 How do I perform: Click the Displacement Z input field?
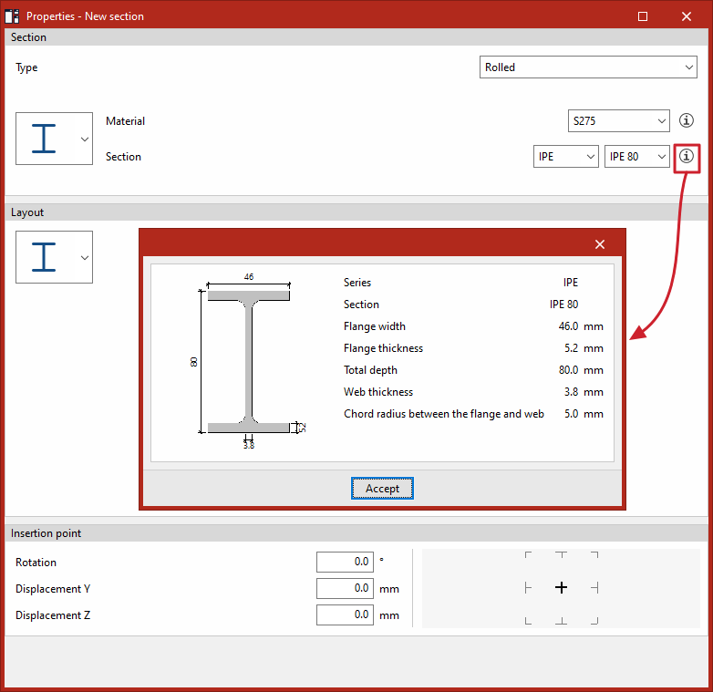[x=345, y=615]
